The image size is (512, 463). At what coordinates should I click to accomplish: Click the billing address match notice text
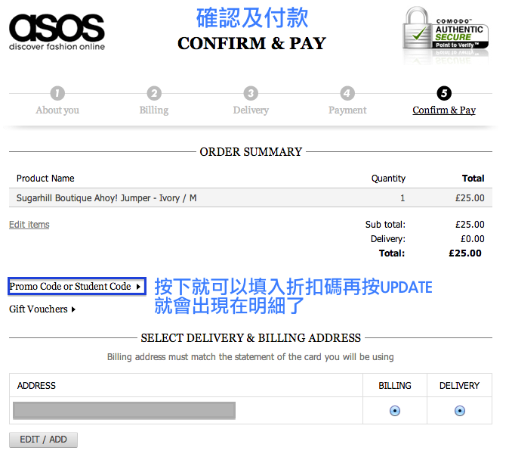251,356
